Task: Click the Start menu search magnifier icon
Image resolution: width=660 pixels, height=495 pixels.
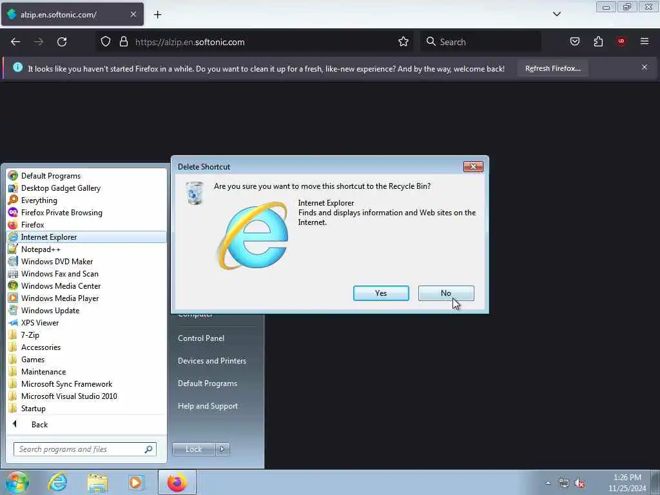Action: point(148,449)
